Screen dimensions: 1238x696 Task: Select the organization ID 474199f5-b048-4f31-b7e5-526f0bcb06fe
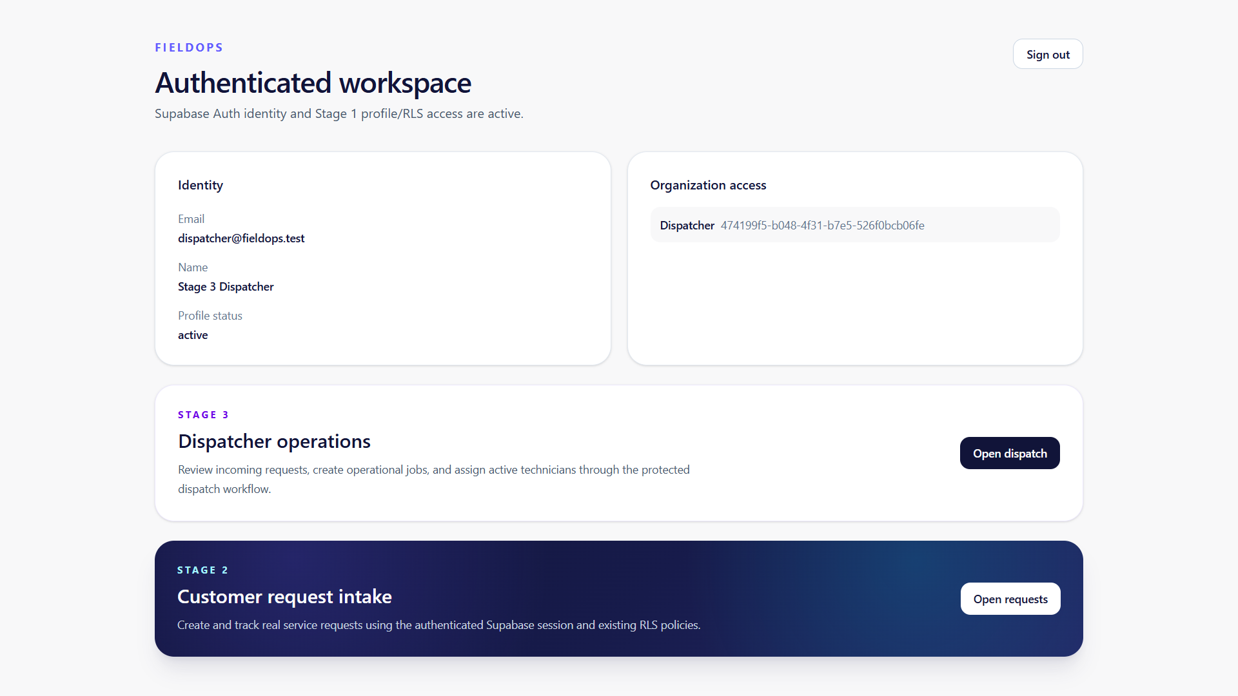coord(822,226)
